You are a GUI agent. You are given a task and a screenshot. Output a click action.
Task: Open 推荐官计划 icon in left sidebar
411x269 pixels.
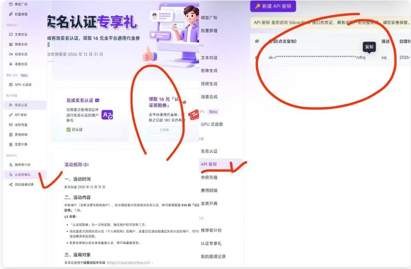(x=11, y=164)
